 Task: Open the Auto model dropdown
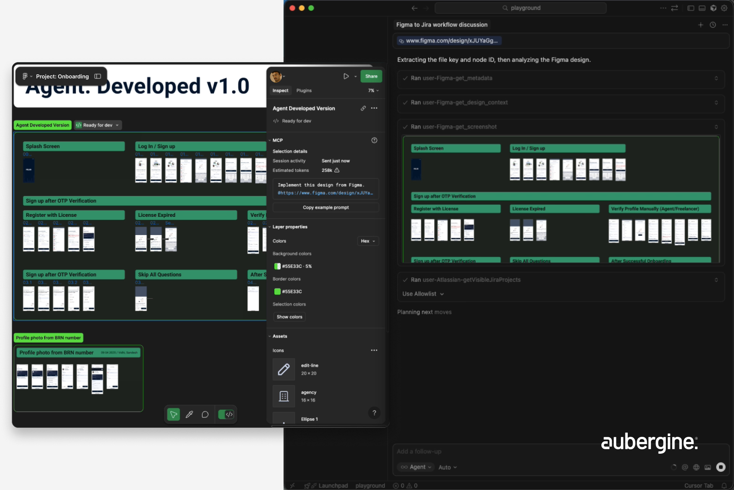coord(448,467)
